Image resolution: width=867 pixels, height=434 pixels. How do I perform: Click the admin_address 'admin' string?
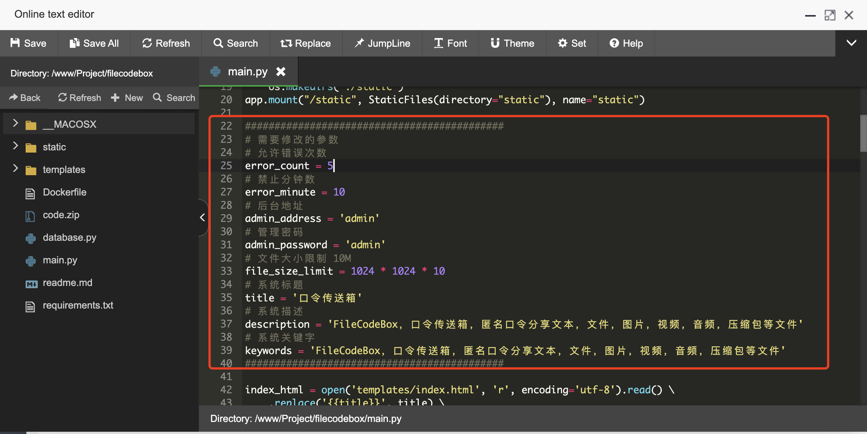click(x=360, y=219)
